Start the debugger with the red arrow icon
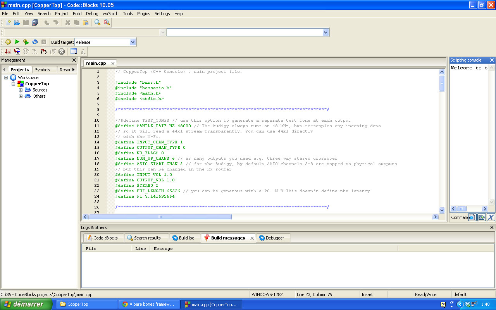 pos(8,52)
